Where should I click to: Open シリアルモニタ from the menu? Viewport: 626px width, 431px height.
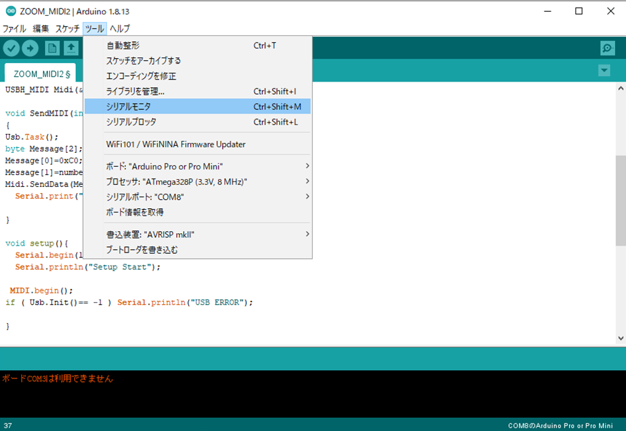(x=198, y=107)
